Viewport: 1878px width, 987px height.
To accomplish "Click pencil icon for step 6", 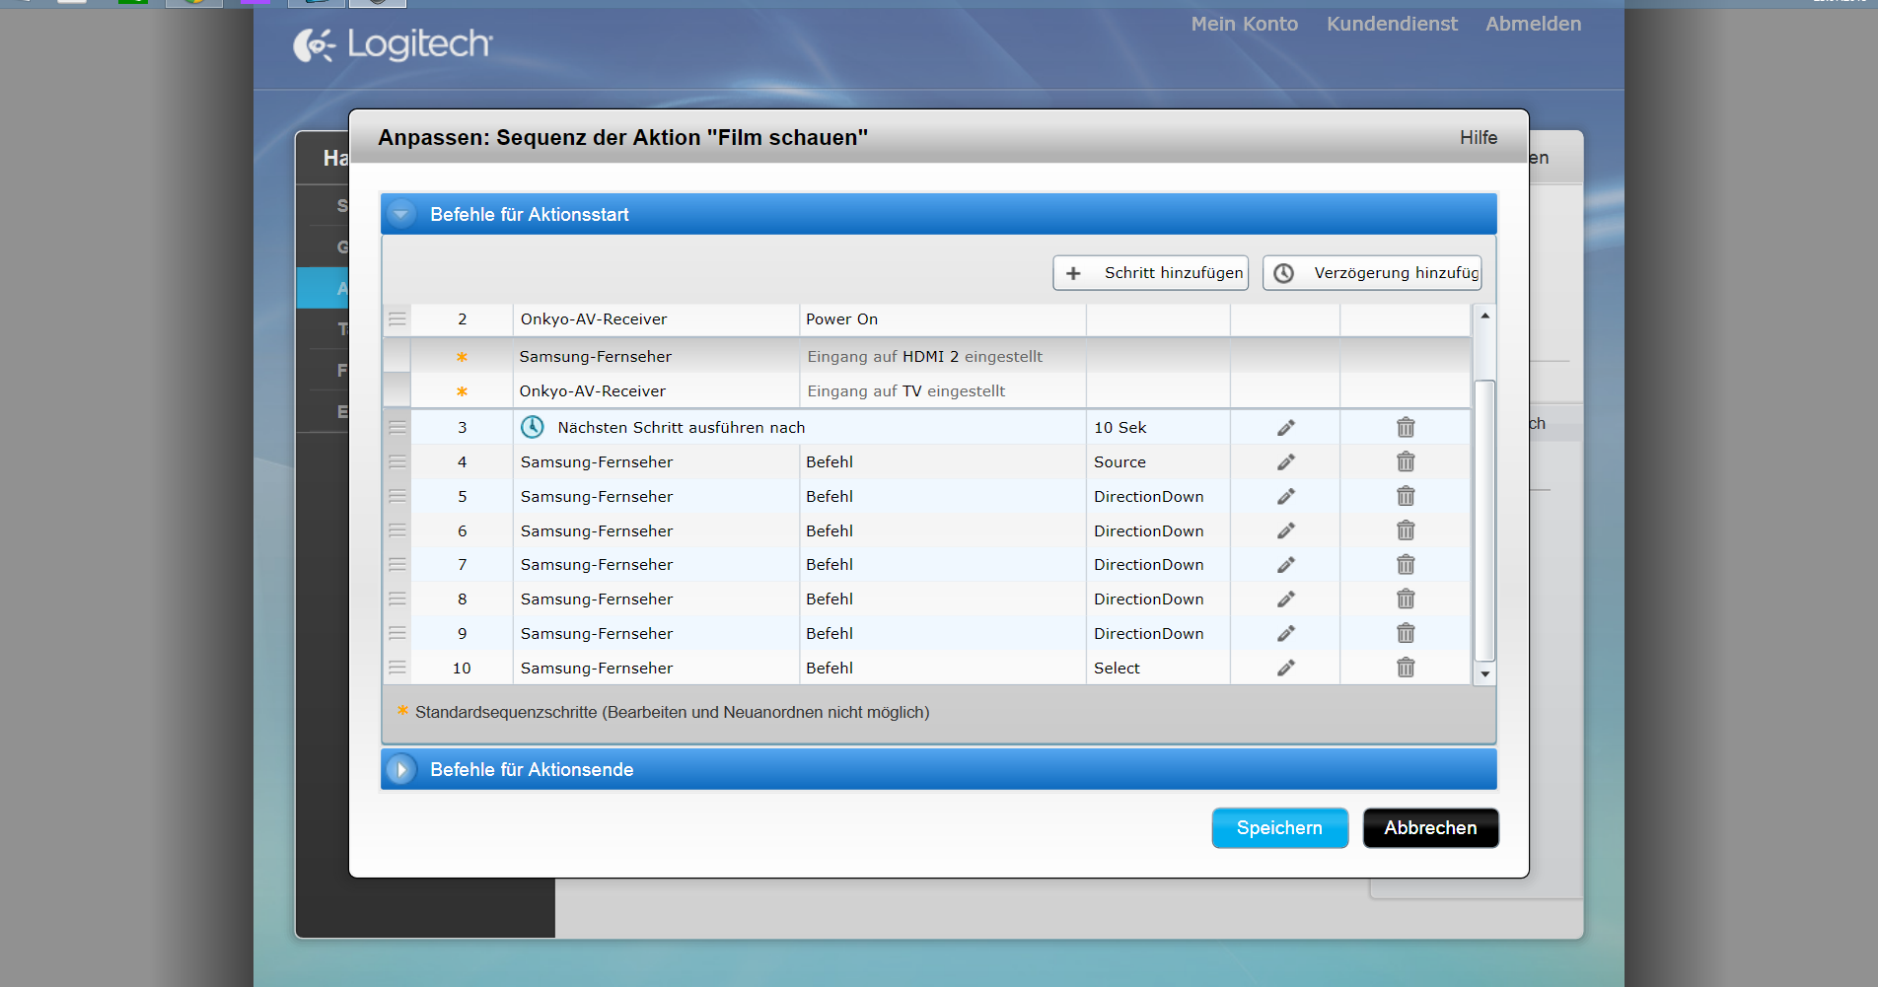I will click(x=1285, y=530).
